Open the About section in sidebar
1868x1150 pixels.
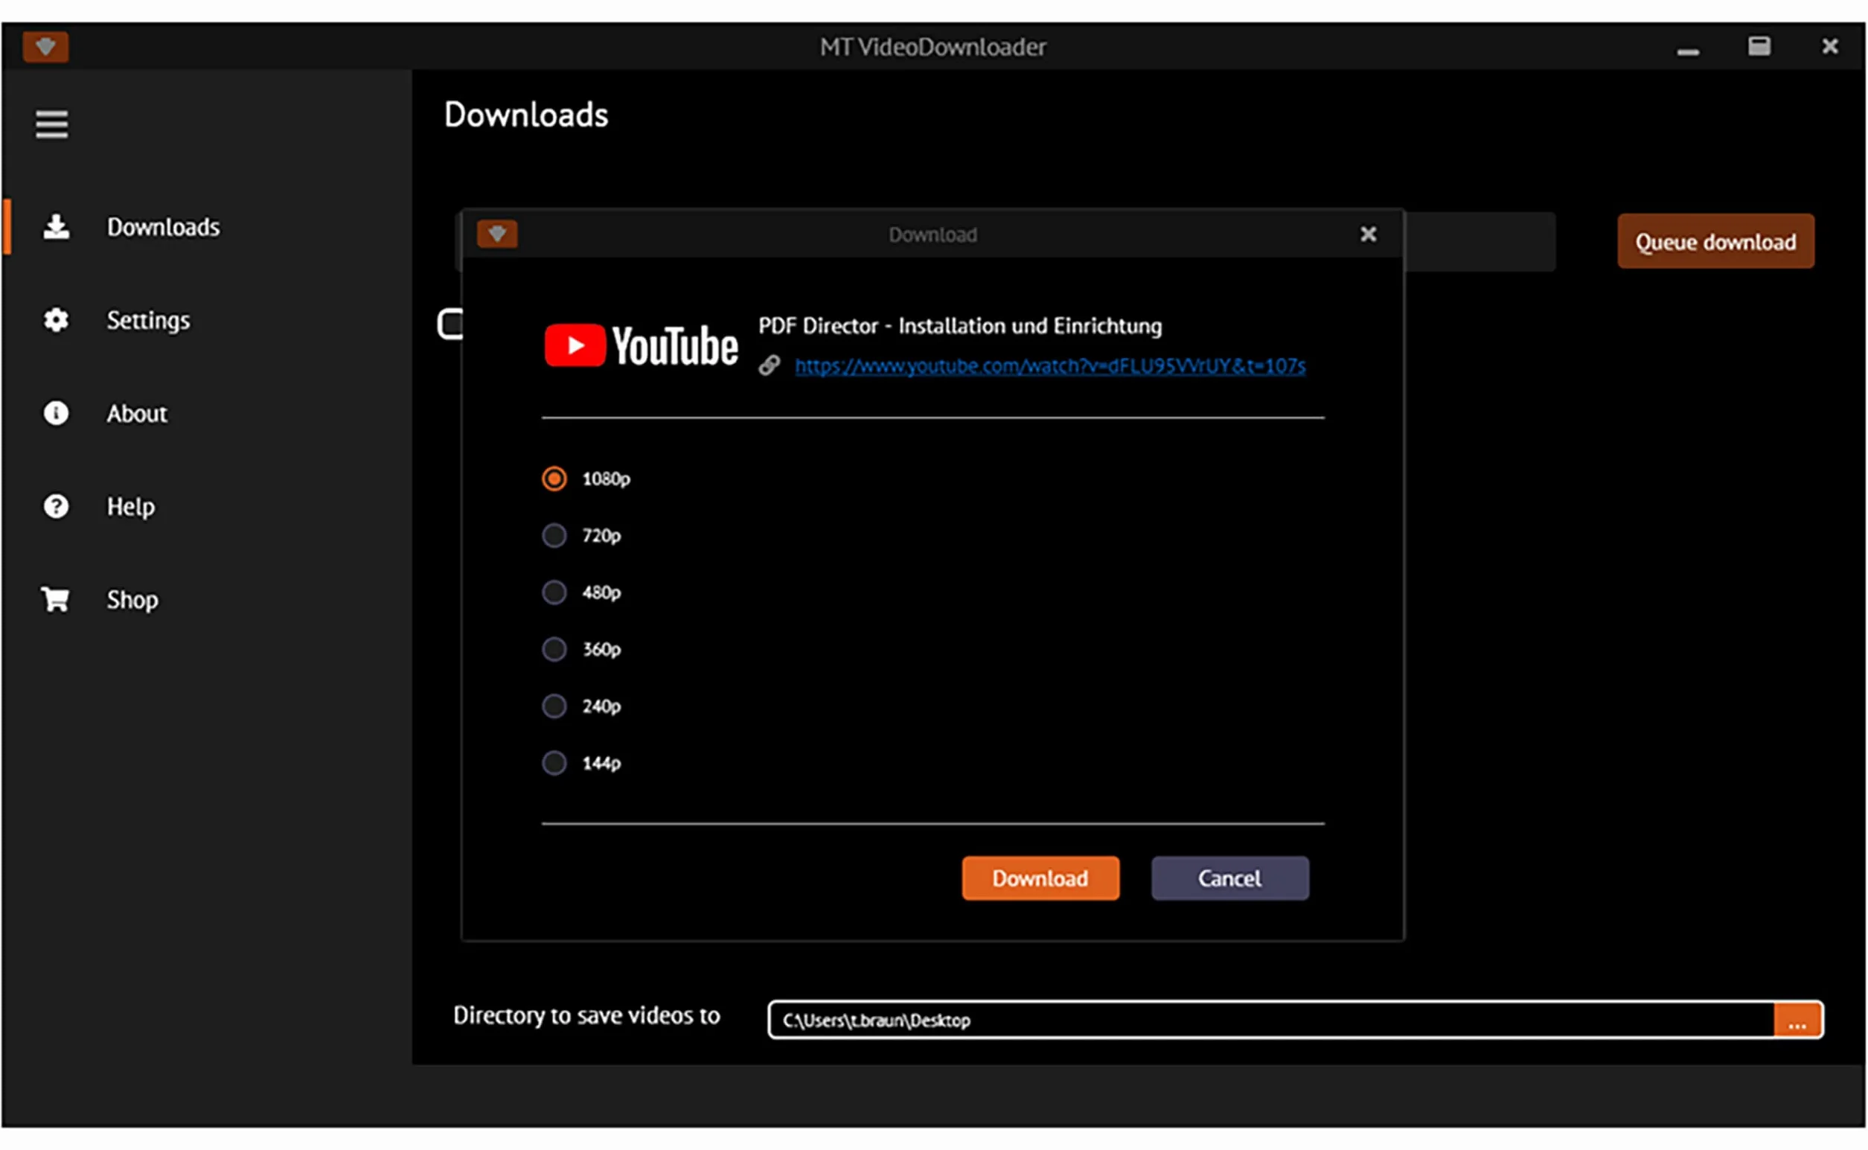pyautogui.click(x=137, y=413)
